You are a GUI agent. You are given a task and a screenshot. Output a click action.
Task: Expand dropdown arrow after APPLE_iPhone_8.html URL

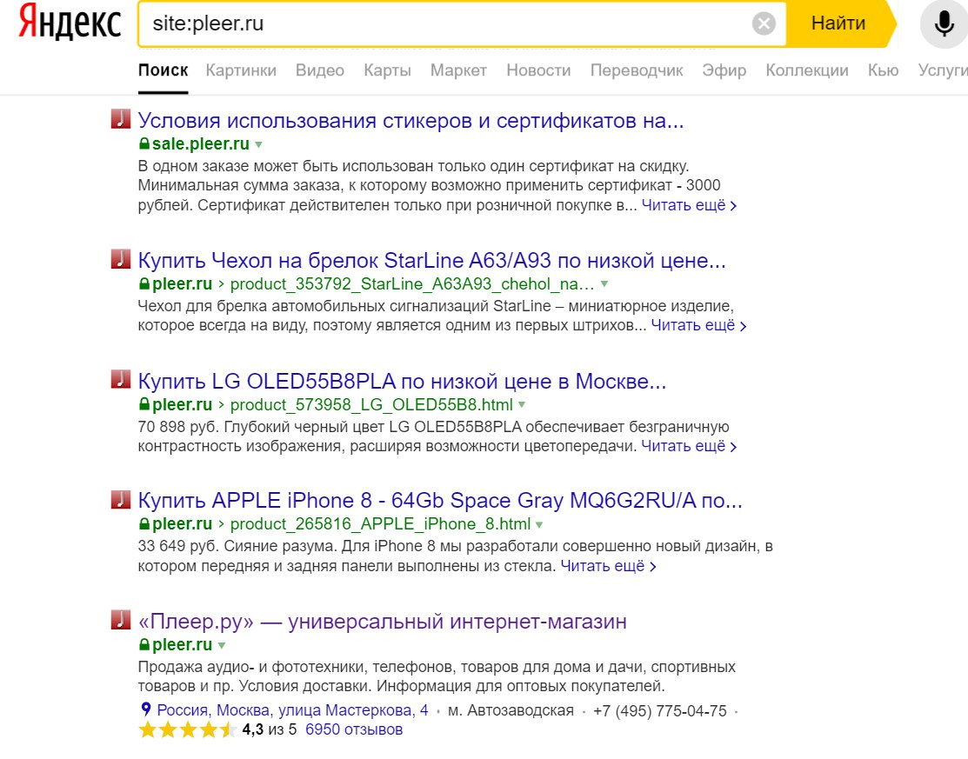pyautogui.click(x=539, y=524)
